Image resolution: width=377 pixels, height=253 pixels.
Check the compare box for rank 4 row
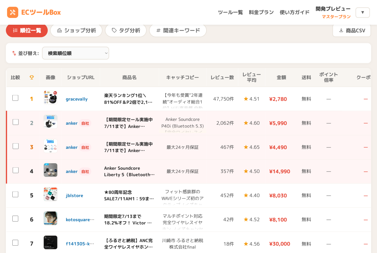[x=16, y=170]
